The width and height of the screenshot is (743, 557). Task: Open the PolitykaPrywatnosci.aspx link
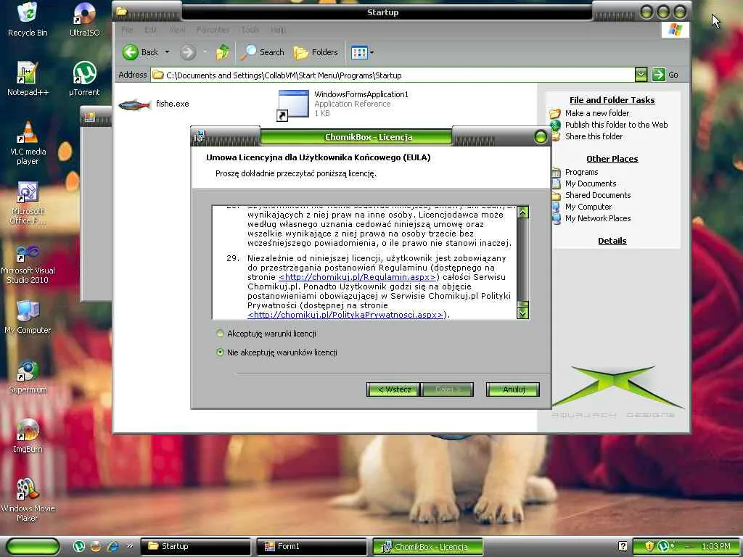coord(346,315)
